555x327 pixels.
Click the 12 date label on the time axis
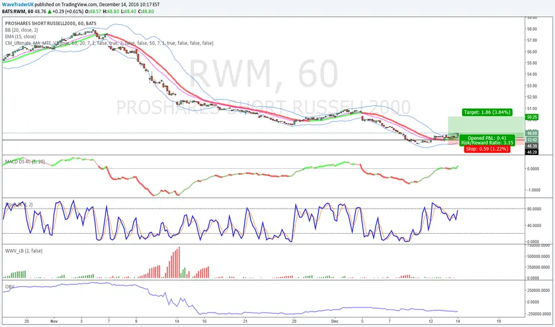(x=431, y=321)
